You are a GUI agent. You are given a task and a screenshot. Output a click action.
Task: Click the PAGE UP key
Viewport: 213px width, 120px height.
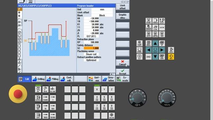(x=162, y=43)
